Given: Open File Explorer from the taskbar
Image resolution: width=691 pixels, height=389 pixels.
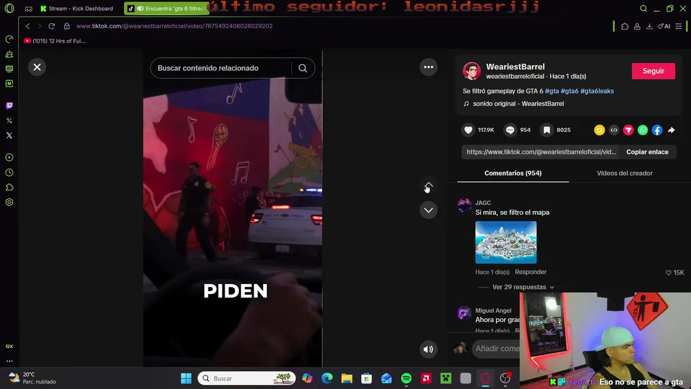Looking at the screenshot, I should 347,378.
